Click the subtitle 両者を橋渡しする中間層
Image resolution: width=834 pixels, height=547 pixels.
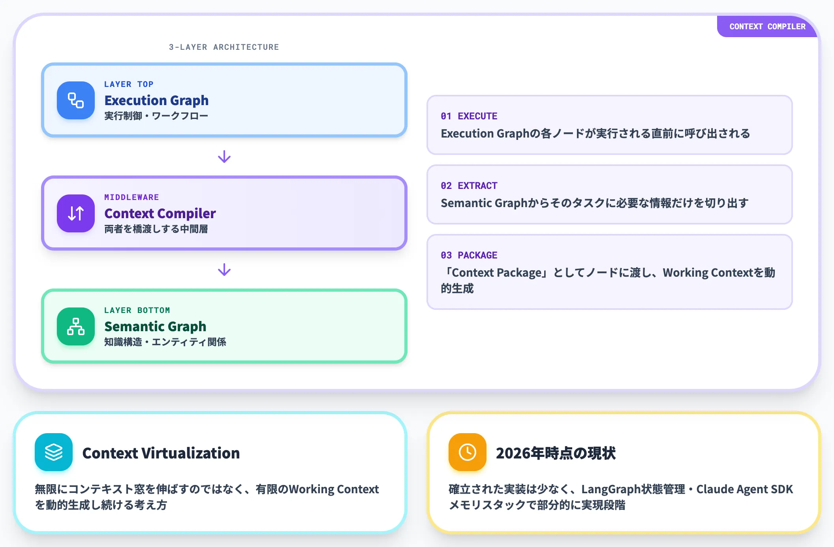[x=156, y=229]
